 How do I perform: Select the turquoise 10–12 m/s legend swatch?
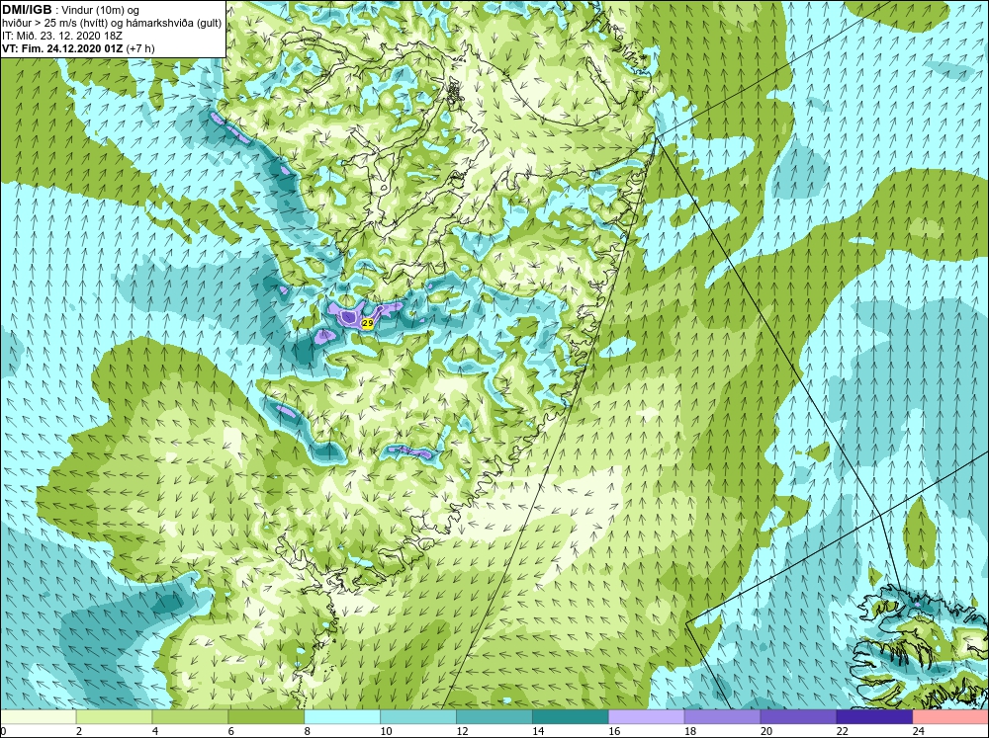(418, 717)
